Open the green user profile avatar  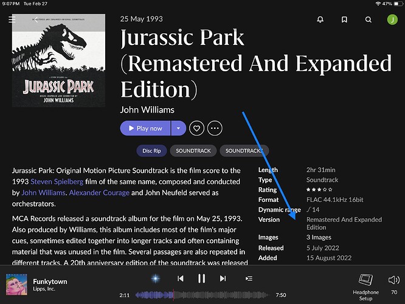(x=392, y=19)
